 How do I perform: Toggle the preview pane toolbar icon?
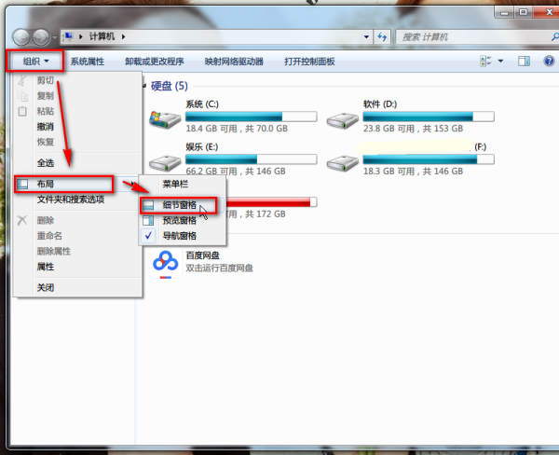click(524, 61)
